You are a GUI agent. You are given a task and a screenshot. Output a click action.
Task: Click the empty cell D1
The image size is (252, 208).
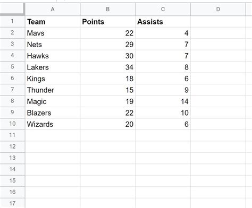[218, 22]
